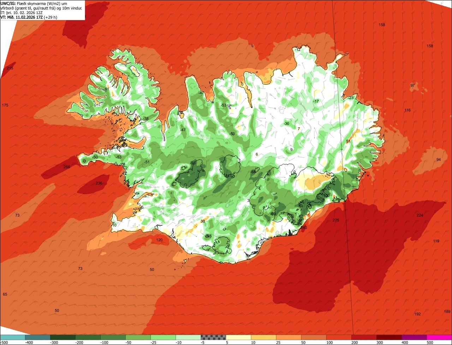
Task: Click the purple 400 to 500 legend swatch
Action: [x=414, y=337]
